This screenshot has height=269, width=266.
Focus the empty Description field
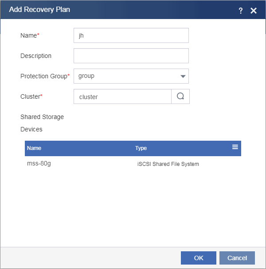[131, 56]
